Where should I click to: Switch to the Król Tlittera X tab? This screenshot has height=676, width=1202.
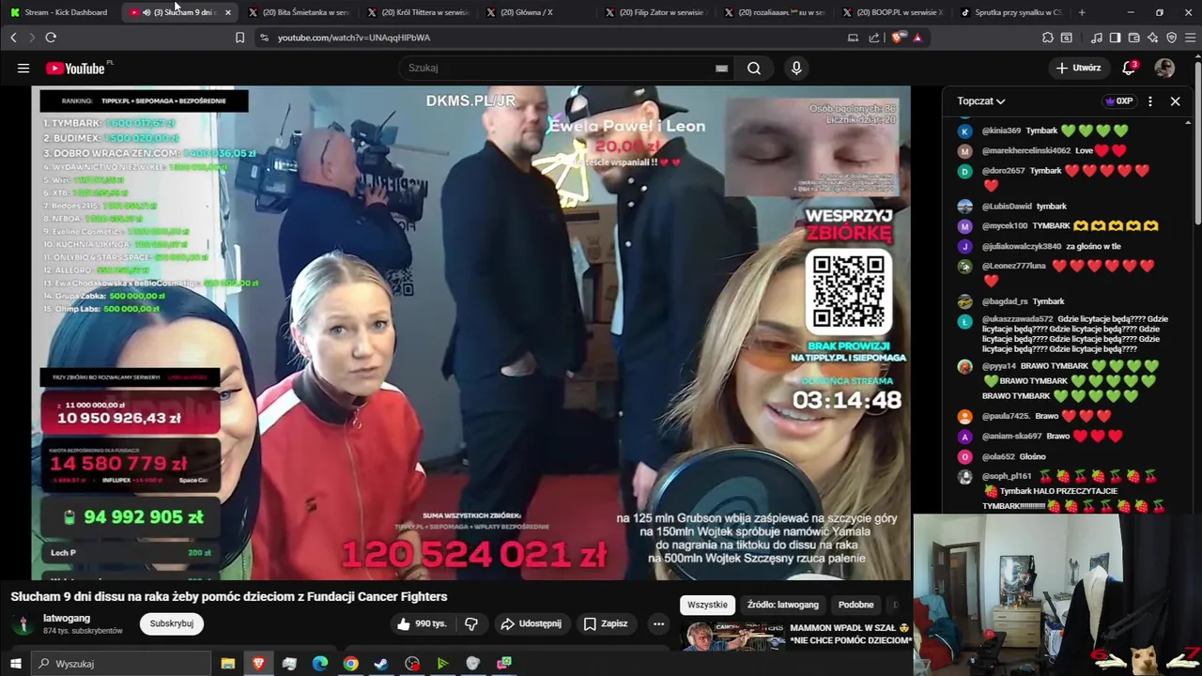coord(417,12)
